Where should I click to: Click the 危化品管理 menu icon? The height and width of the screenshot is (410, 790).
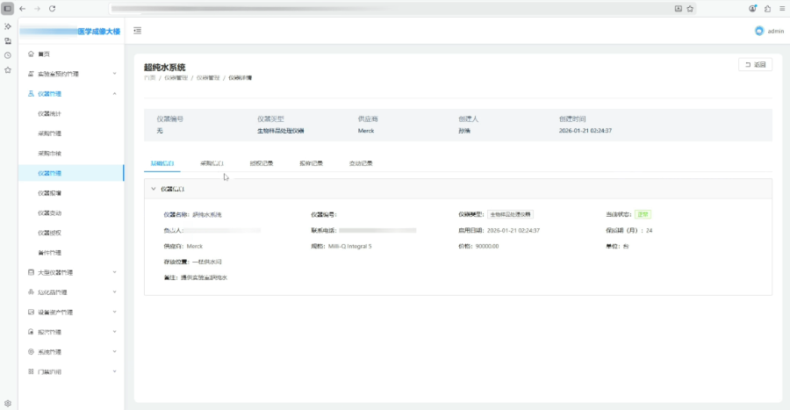(31, 292)
